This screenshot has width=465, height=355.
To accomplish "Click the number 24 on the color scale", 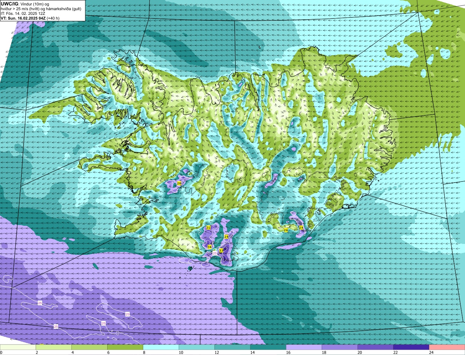I will pyautogui.click(x=431, y=352).
